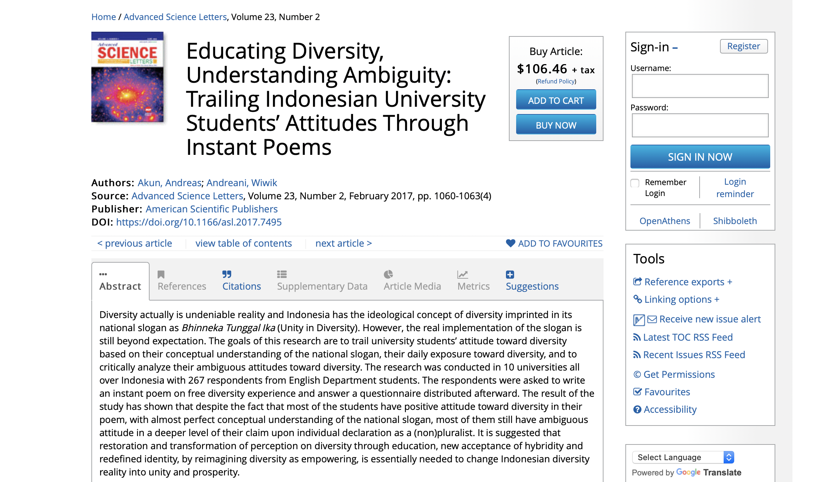This screenshot has height=482, width=819.
Task: Click the envelope icon for new issue alert
Action: point(652,320)
